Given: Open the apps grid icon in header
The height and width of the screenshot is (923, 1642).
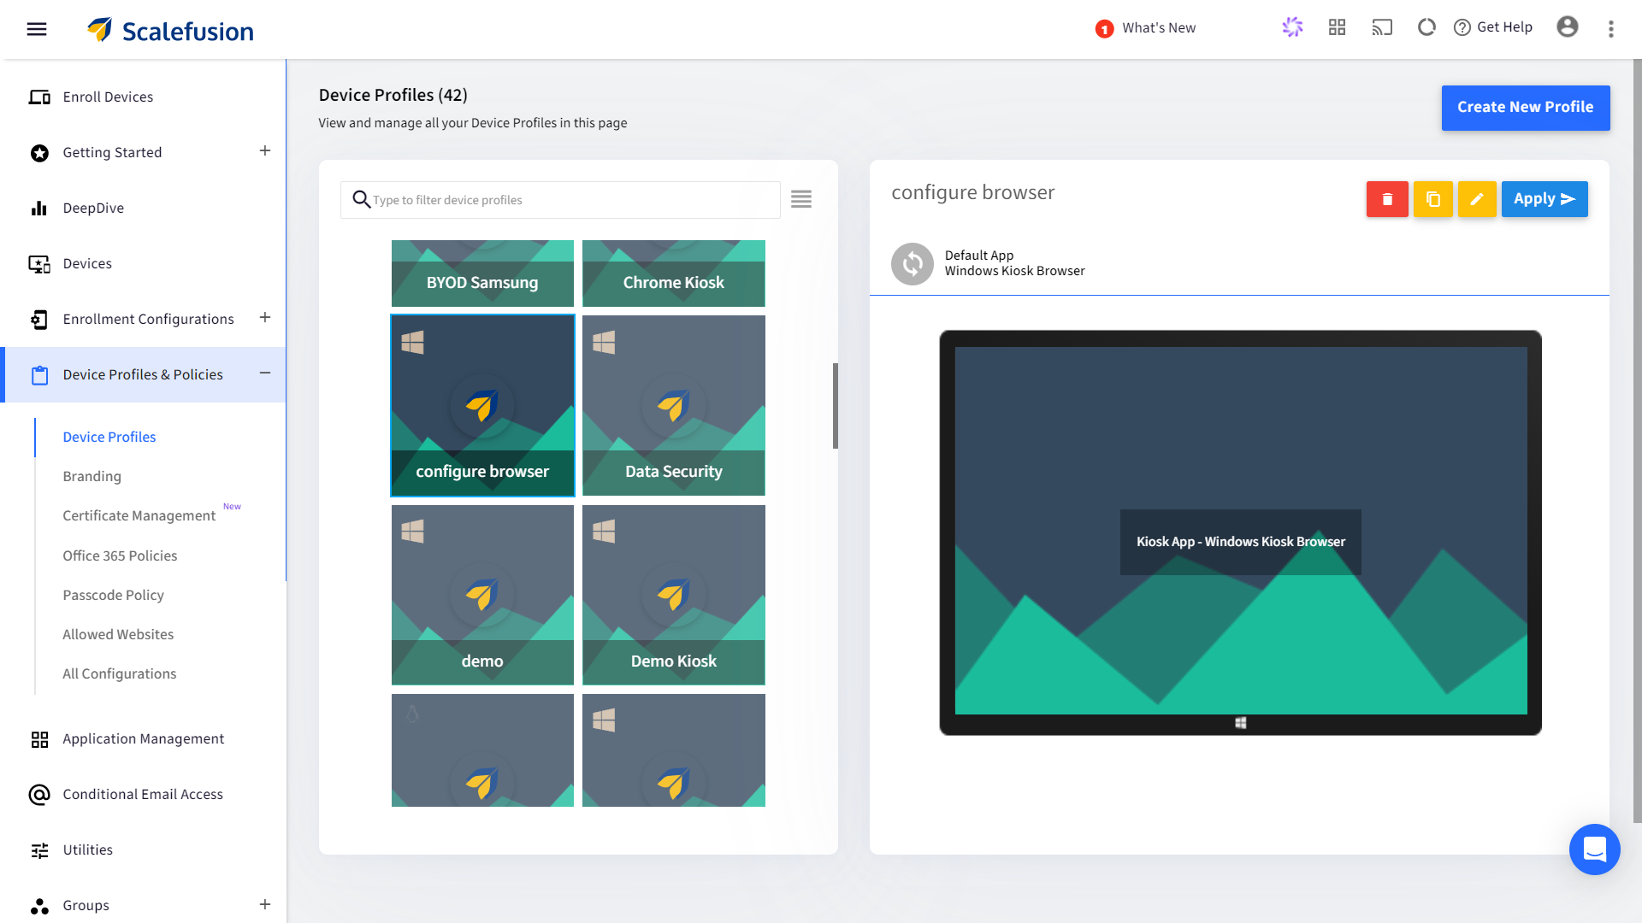Looking at the screenshot, I should coord(1337,27).
